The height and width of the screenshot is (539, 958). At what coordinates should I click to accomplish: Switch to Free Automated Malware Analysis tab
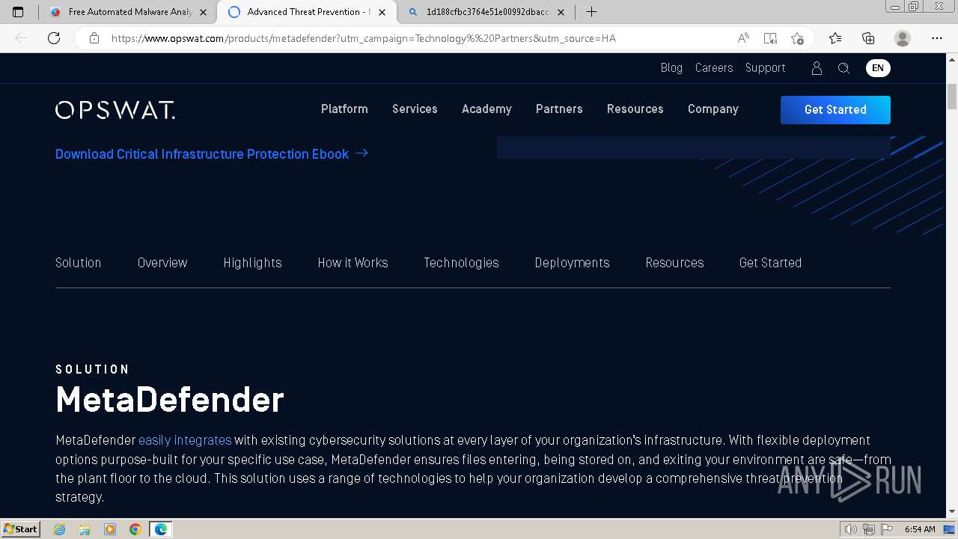[x=128, y=12]
